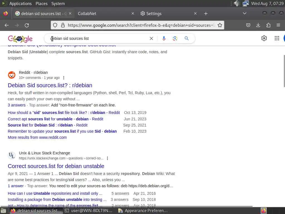This screenshot has height=214, width=285.
Task: Click the forward navigation arrow
Action: coord(17,25)
